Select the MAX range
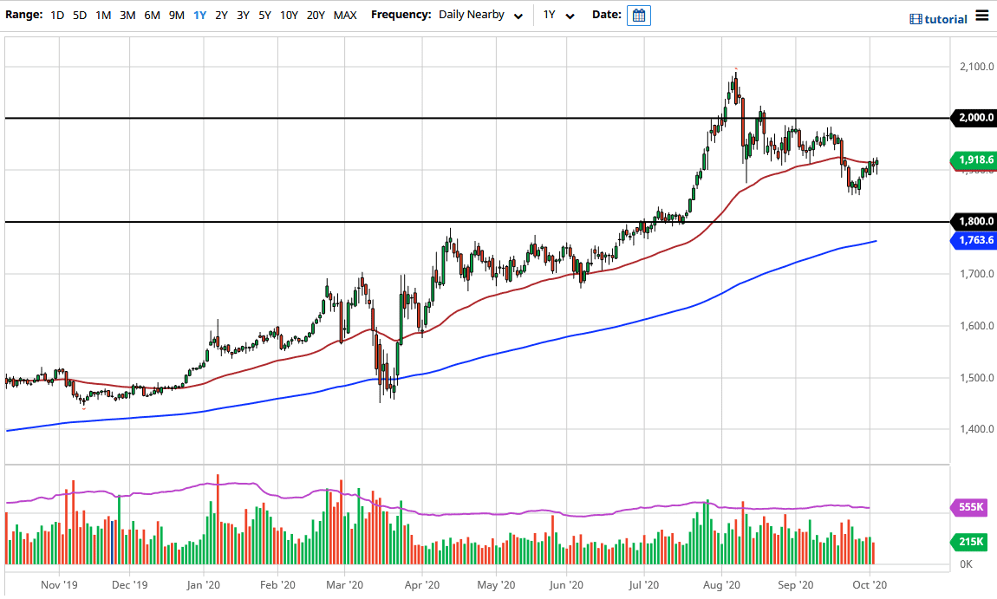Image resolution: width=997 pixels, height=599 pixels. (x=345, y=16)
